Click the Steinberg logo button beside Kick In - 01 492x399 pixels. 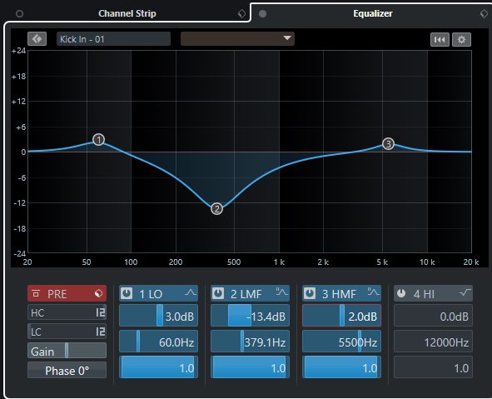click(37, 39)
